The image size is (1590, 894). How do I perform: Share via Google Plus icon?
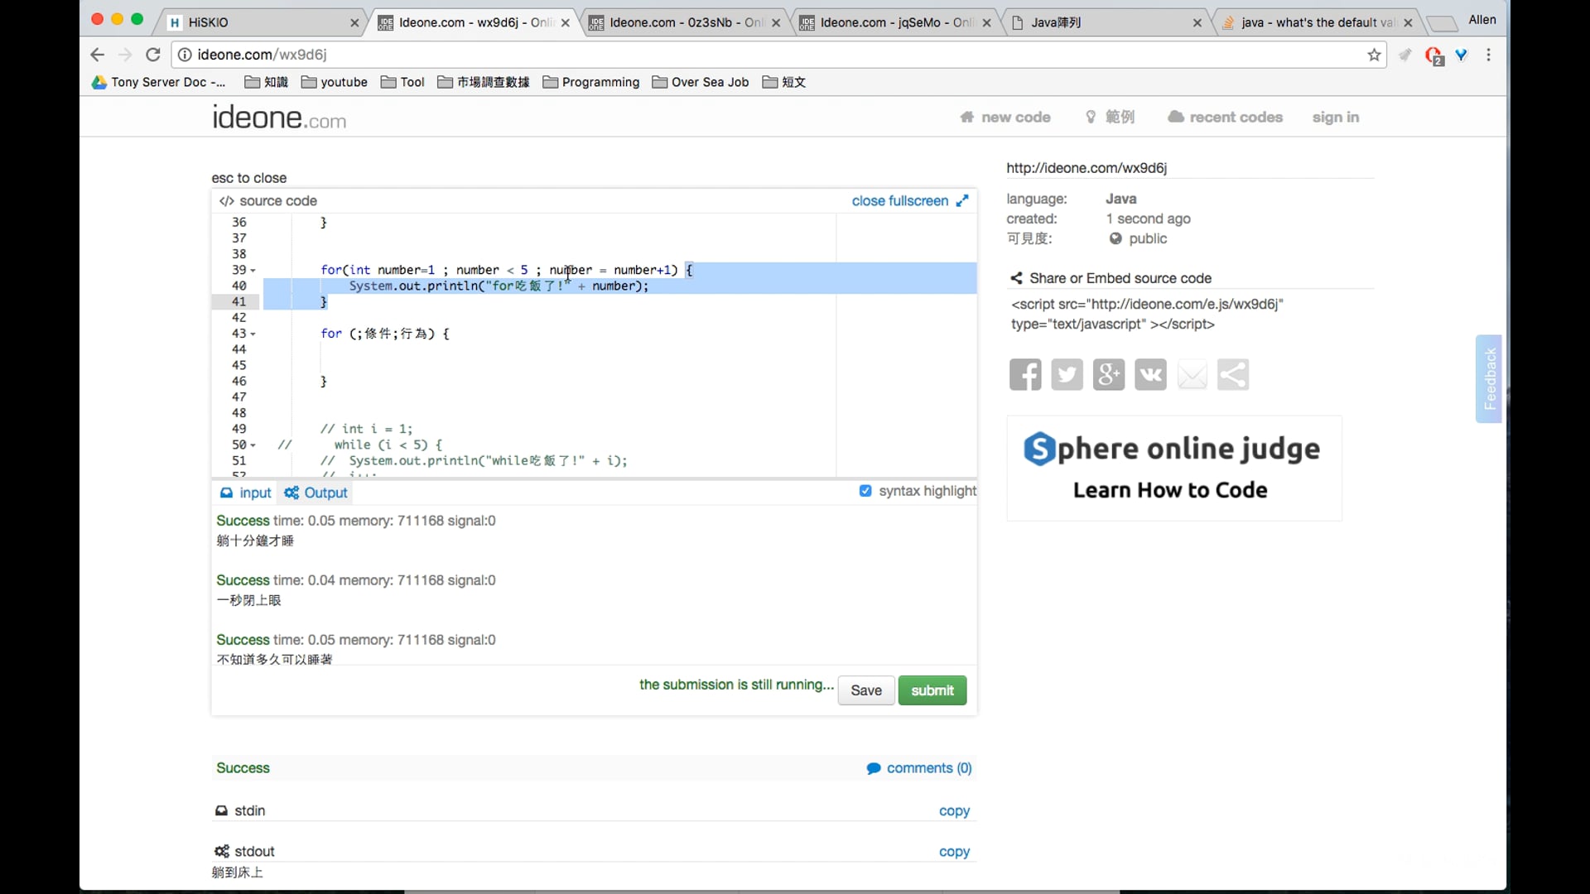tap(1108, 375)
